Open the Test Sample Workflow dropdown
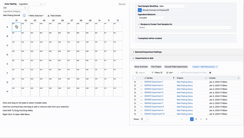Screen dimensions: 244x138 pos(172,6)
